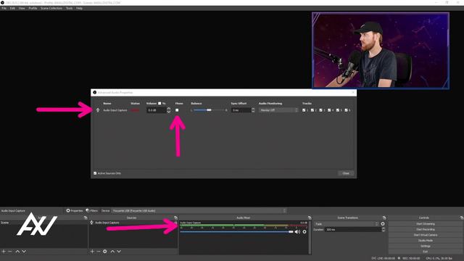This screenshot has height=261, width=464.
Task: Toggle track 1 checkbox
Action: [304, 110]
